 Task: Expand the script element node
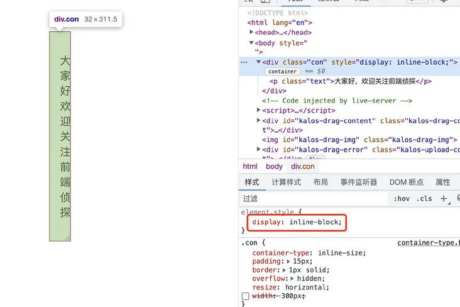[258, 110]
